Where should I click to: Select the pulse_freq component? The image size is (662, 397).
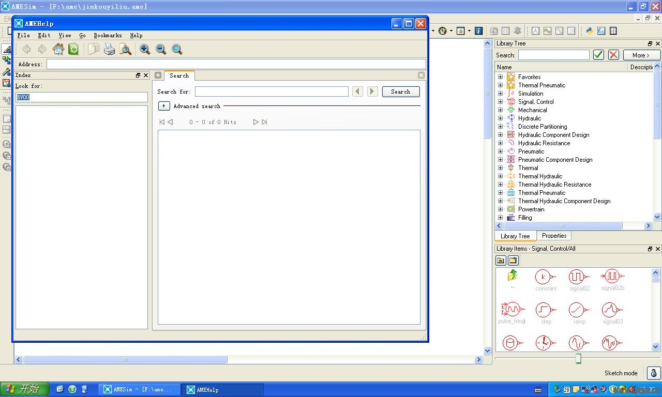click(512, 314)
